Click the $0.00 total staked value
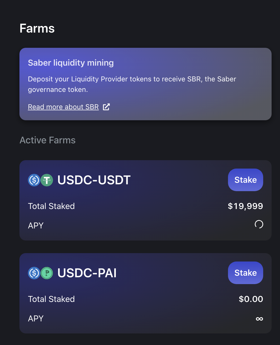Viewport: 280px width, 345px height. (x=251, y=299)
